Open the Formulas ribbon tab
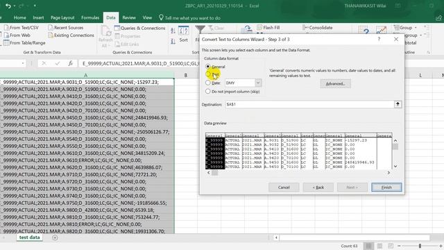The height and width of the screenshot is (250, 444). [x=90, y=17]
